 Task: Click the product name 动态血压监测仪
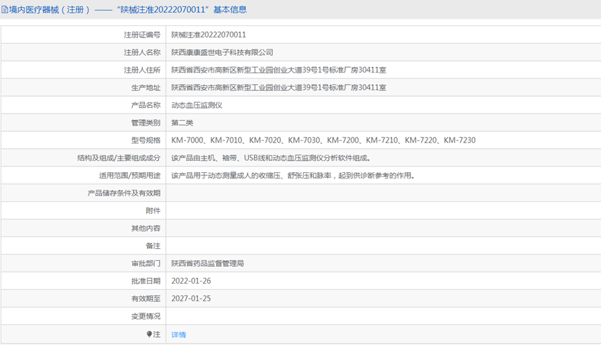click(x=197, y=105)
